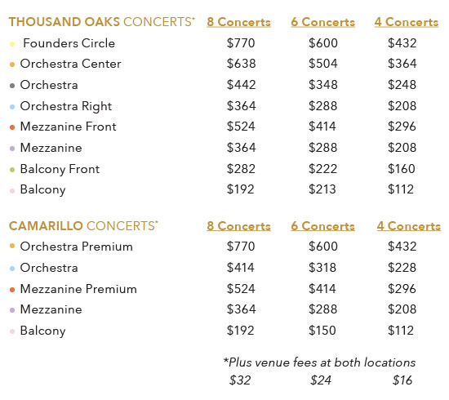Viewport: 449px width, 400px height.
Task: Open the Thousand Oaks 6 Concerts heading link
Action: (x=322, y=22)
